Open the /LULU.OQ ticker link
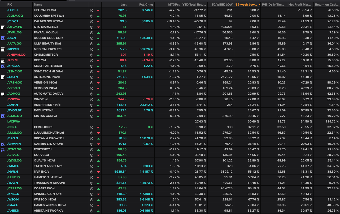Image resolution: width=340 pixels, height=214 pixels. pyautogui.click(x=14, y=133)
